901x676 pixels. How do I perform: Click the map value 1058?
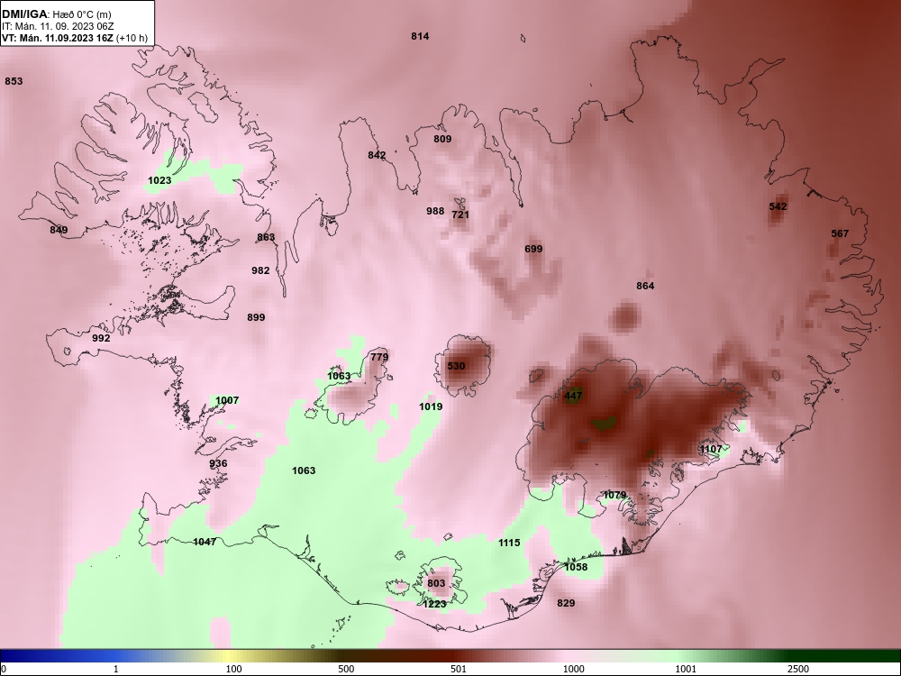click(576, 567)
